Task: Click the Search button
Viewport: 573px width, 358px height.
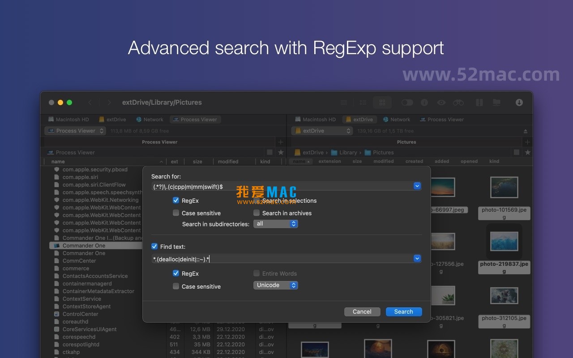Action: click(x=403, y=311)
